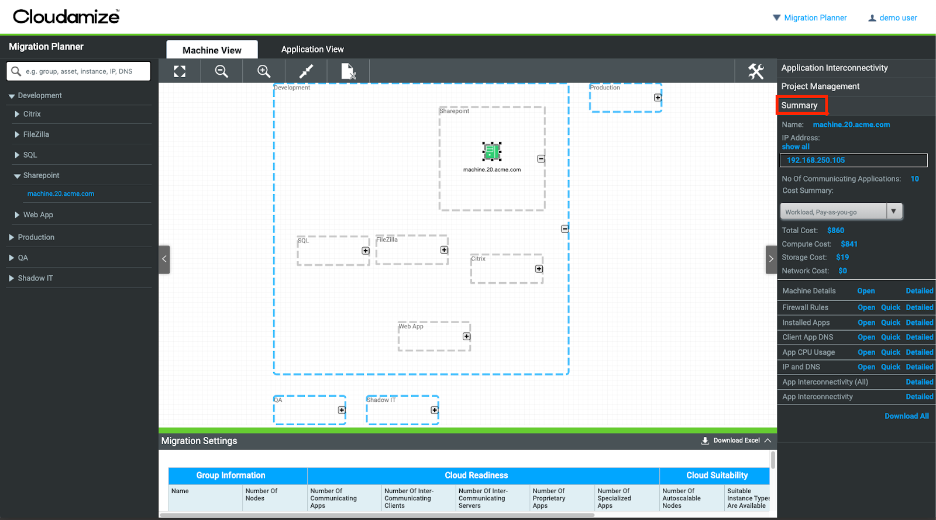The image size is (936, 520).
Task: Expand the Shadow IT group in sidebar
Action: pos(11,279)
